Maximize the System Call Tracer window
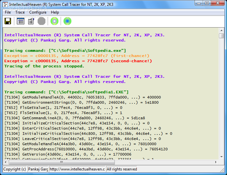The width and height of the screenshot is (227, 175). (x=207, y=3)
